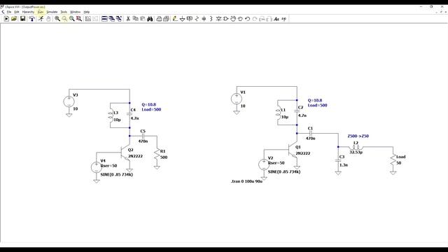
Task: Click the Undo arrow icon
Action: [247, 19]
